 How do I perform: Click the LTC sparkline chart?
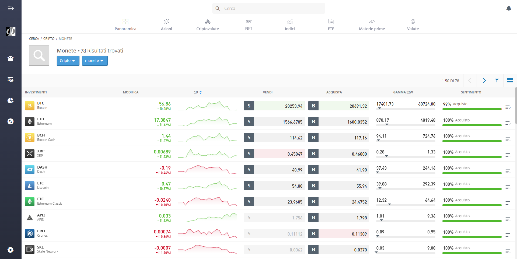(x=207, y=186)
